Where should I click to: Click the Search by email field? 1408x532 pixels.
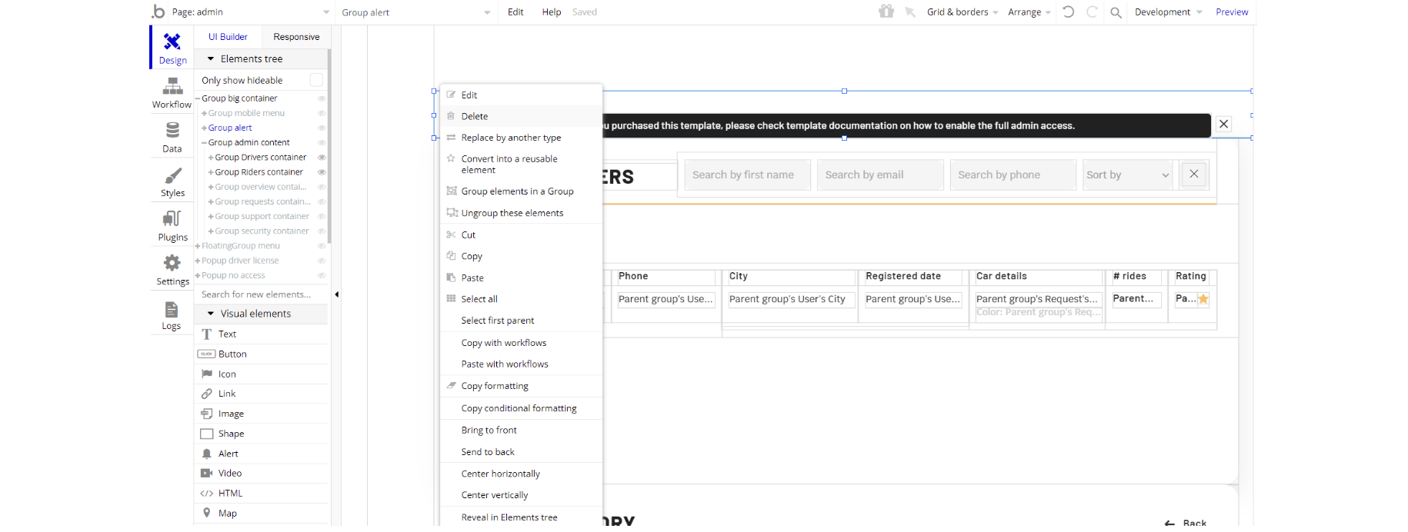[x=879, y=175]
